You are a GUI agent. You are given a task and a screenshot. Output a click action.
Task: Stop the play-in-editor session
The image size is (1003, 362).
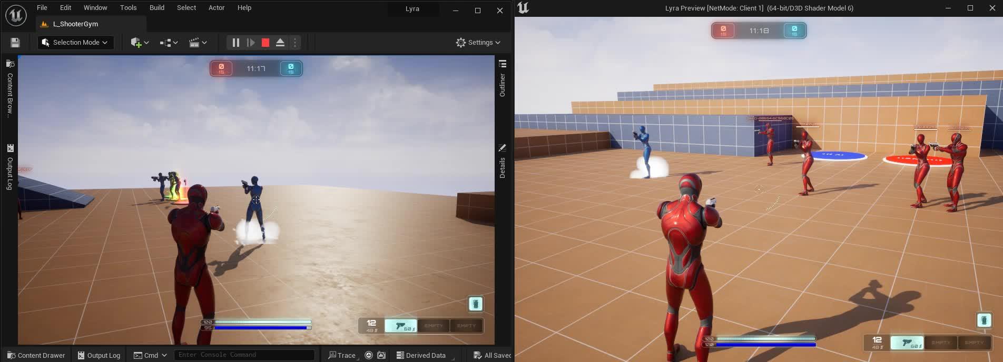(265, 43)
